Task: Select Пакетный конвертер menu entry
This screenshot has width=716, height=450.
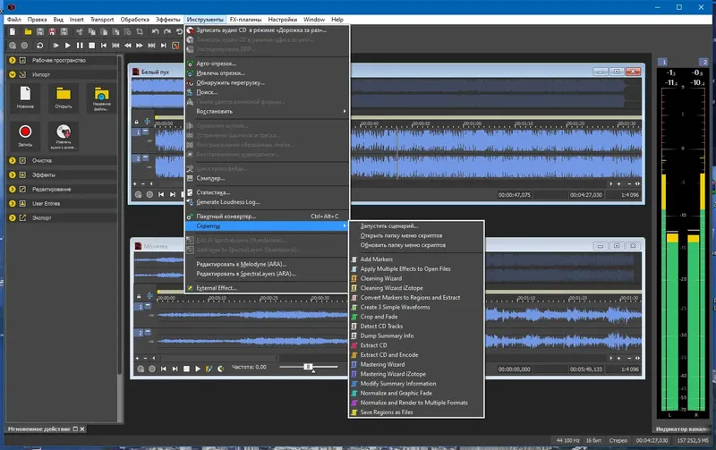Action: [x=226, y=217]
